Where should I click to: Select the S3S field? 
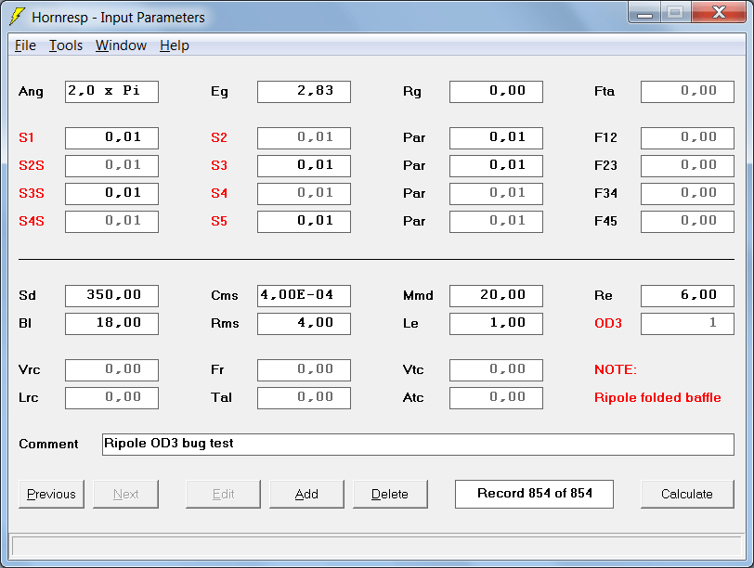pos(111,194)
